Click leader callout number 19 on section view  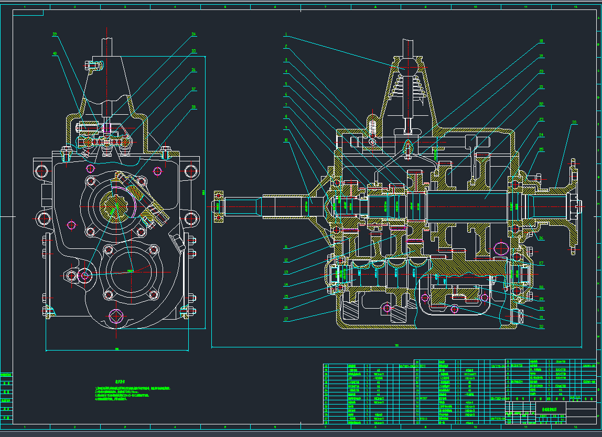[x=541, y=56]
